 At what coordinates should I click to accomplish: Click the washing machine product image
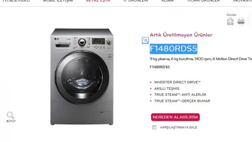pyautogui.click(x=82, y=77)
